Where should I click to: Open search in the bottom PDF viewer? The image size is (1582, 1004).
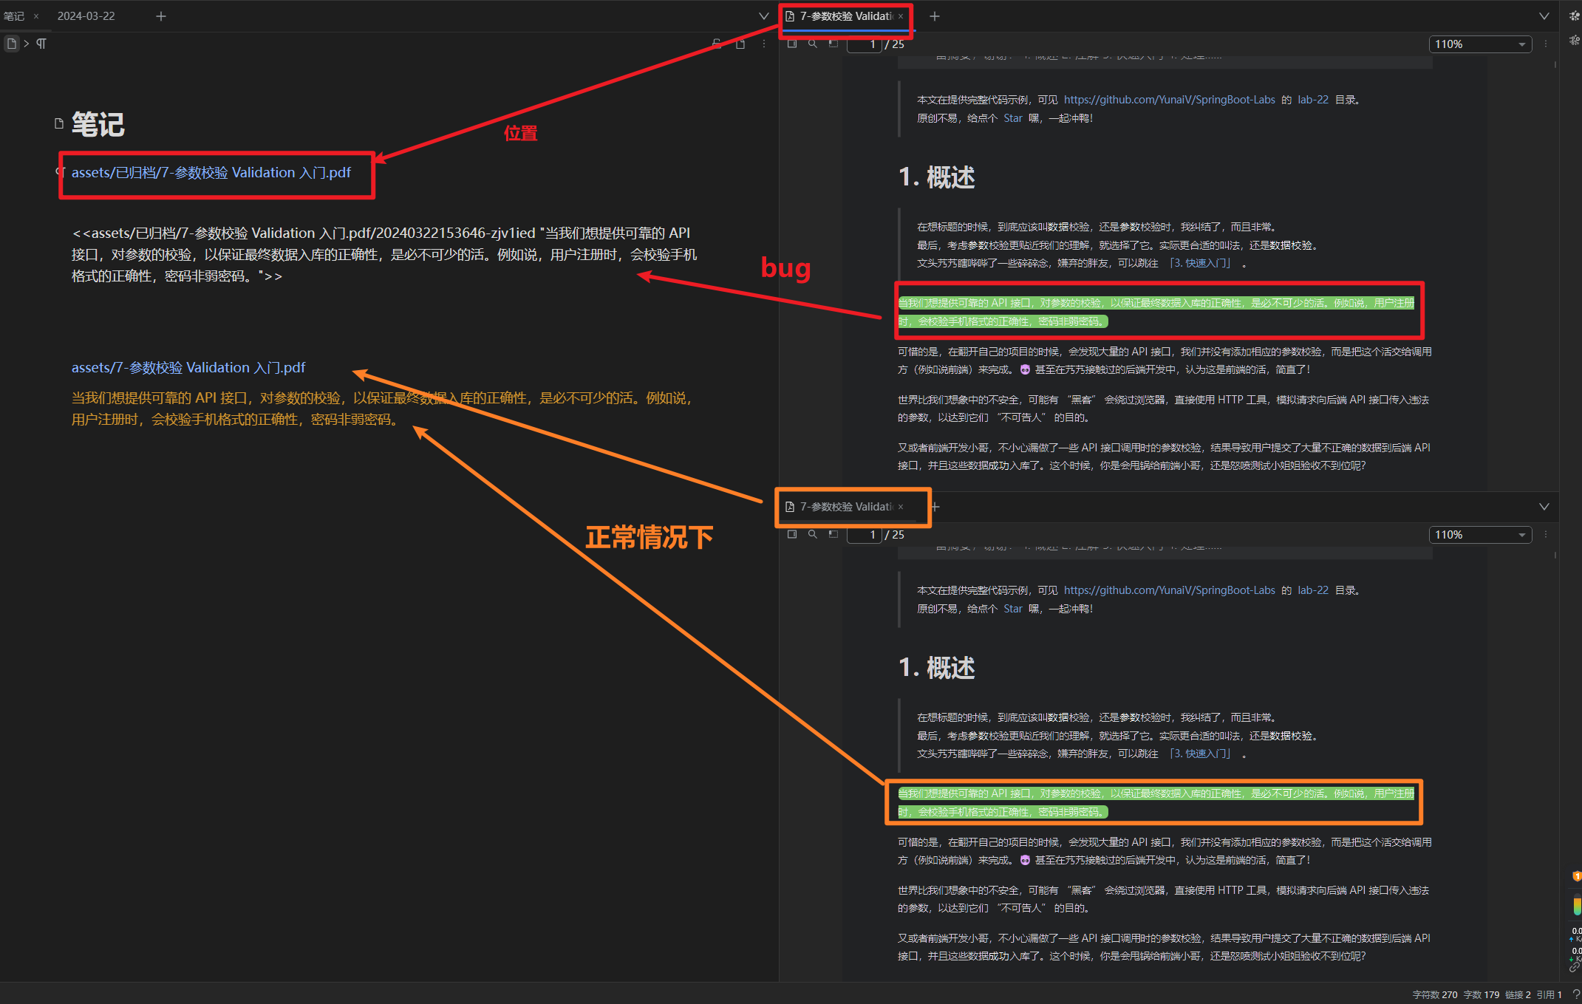813,534
